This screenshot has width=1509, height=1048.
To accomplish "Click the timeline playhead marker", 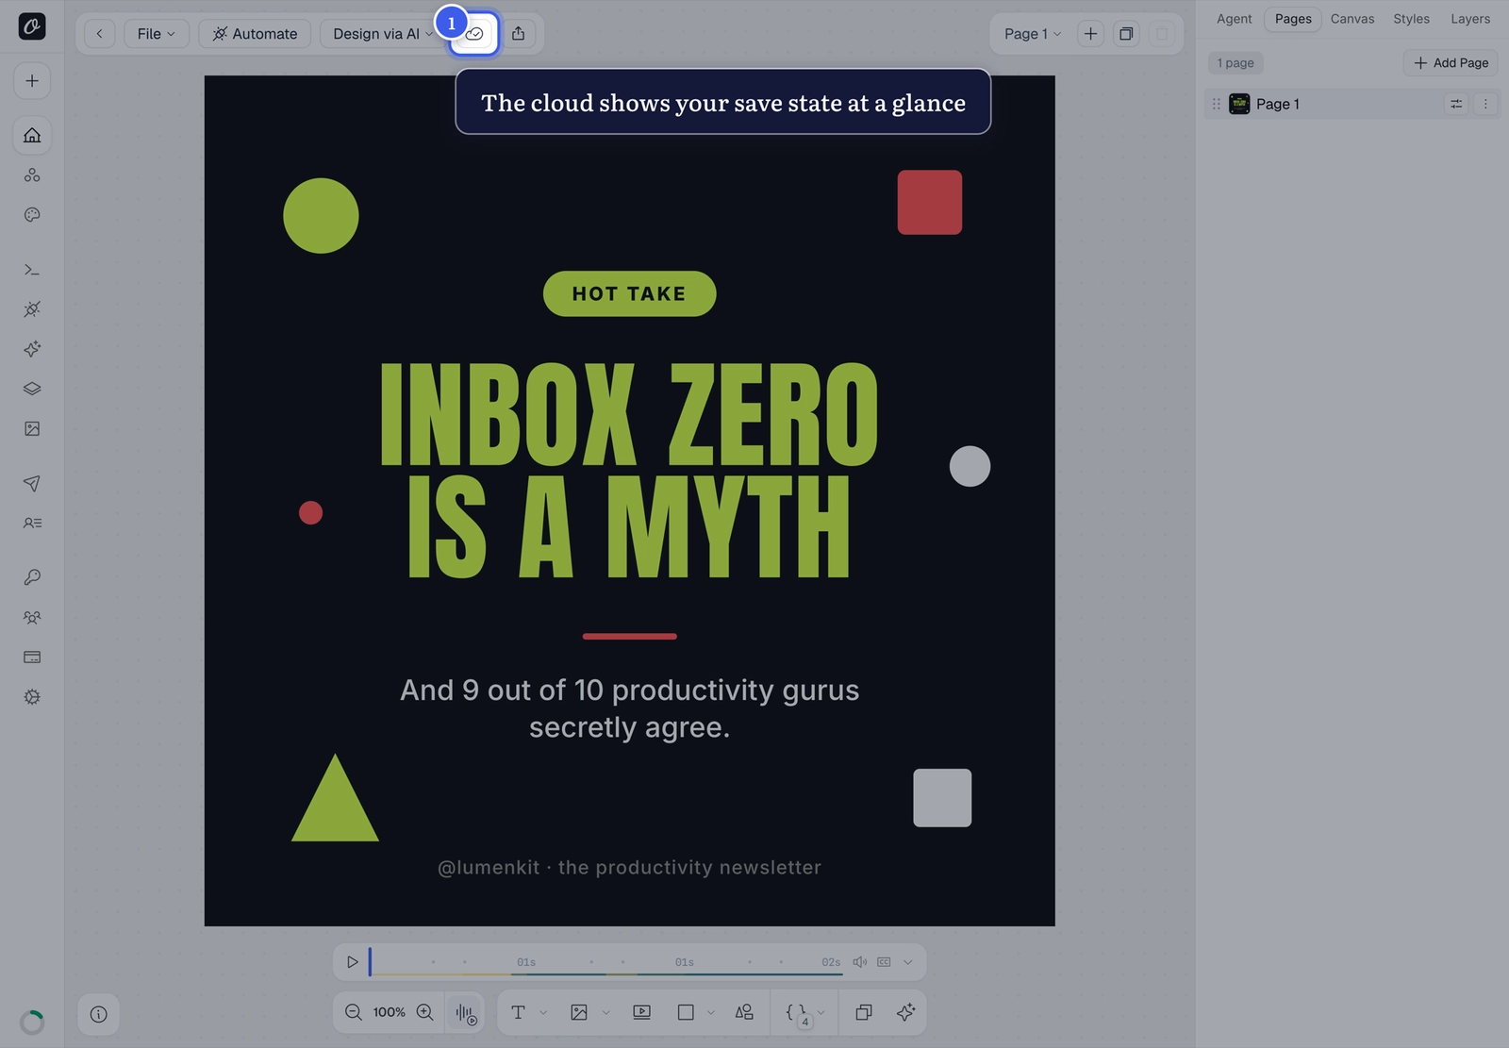I will [370, 962].
